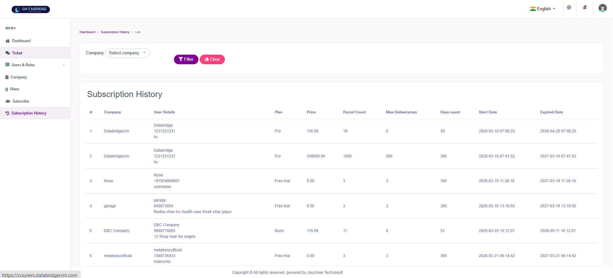The image size is (613, 278).
Task: Click the Basic plan cell
Action: (279, 231)
